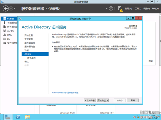The width and height of the screenshot is (161, 120).
Task: Click the 下一步(N) button
Action: (103, 100)
